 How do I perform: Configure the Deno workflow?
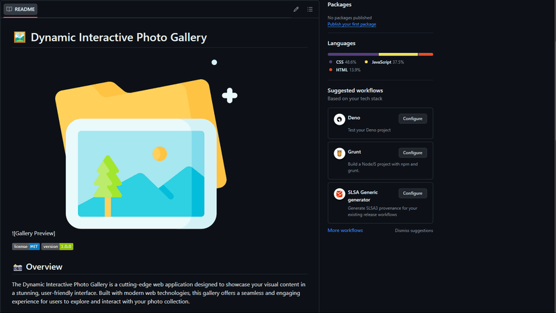412,119
